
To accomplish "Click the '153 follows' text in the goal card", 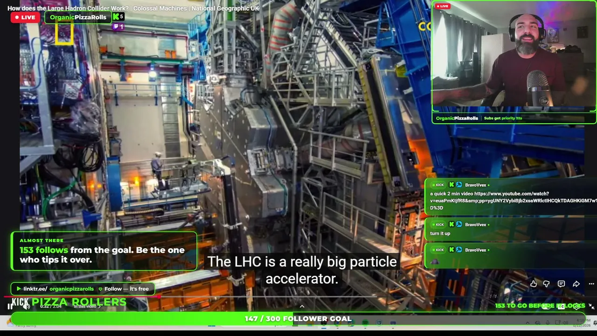I will coord(44,250).
